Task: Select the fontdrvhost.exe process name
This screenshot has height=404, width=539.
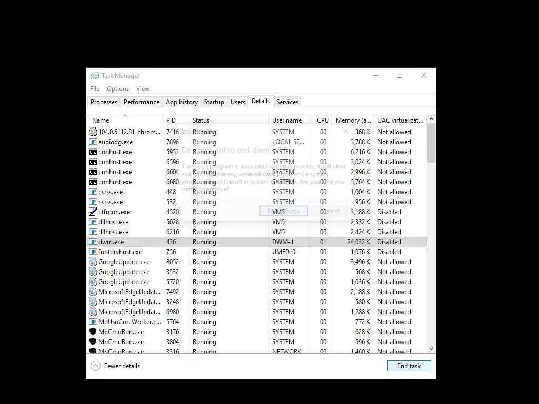Action: [x=121, y=252]
